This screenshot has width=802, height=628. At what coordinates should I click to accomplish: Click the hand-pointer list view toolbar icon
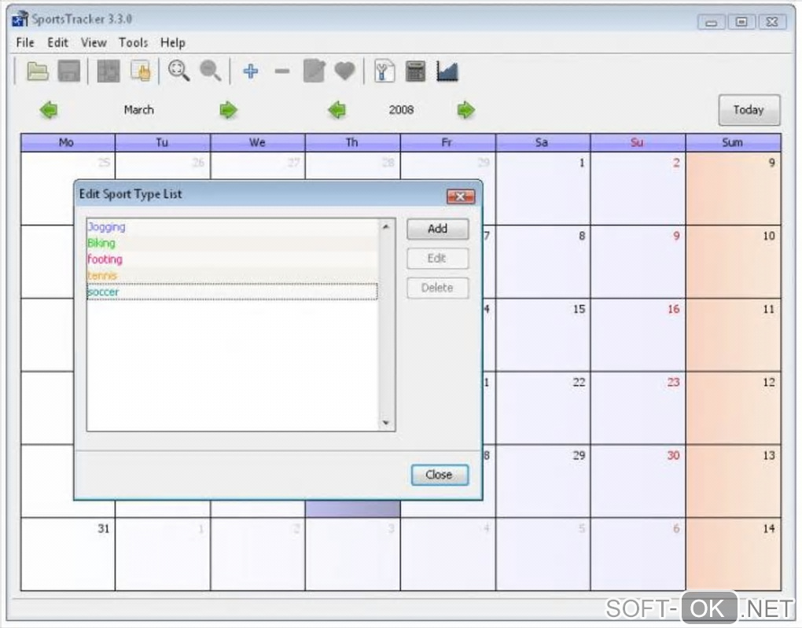(141, 71)
